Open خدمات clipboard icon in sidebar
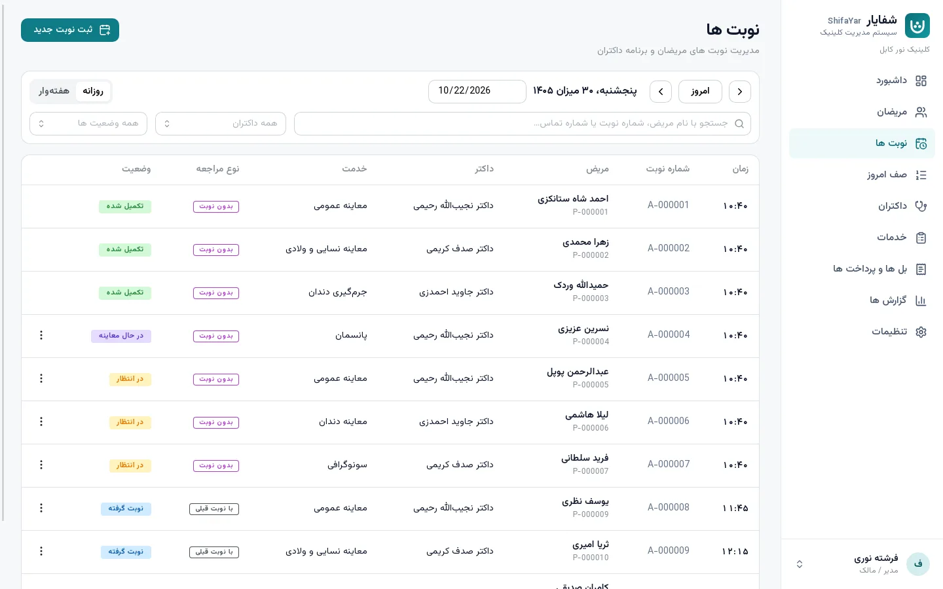Viewport: 943px width, 589px height. pos(921,238)
